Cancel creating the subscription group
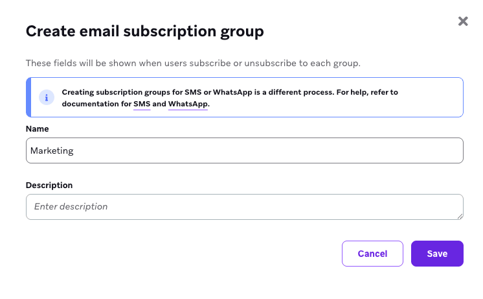 372,254
